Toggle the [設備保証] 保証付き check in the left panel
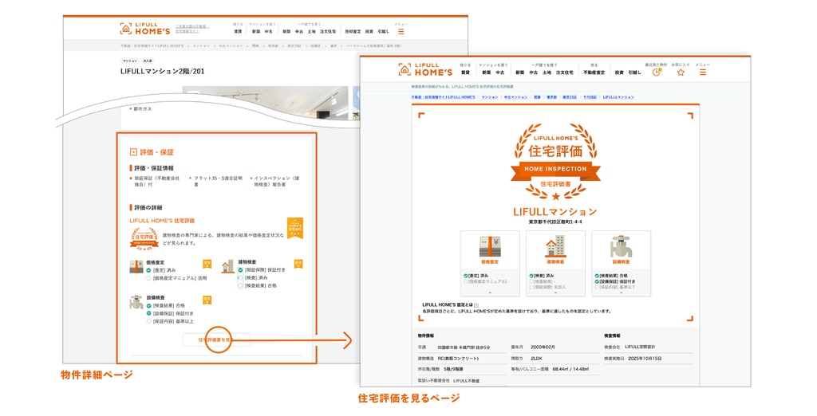817x416 pixels. point(148,313)
